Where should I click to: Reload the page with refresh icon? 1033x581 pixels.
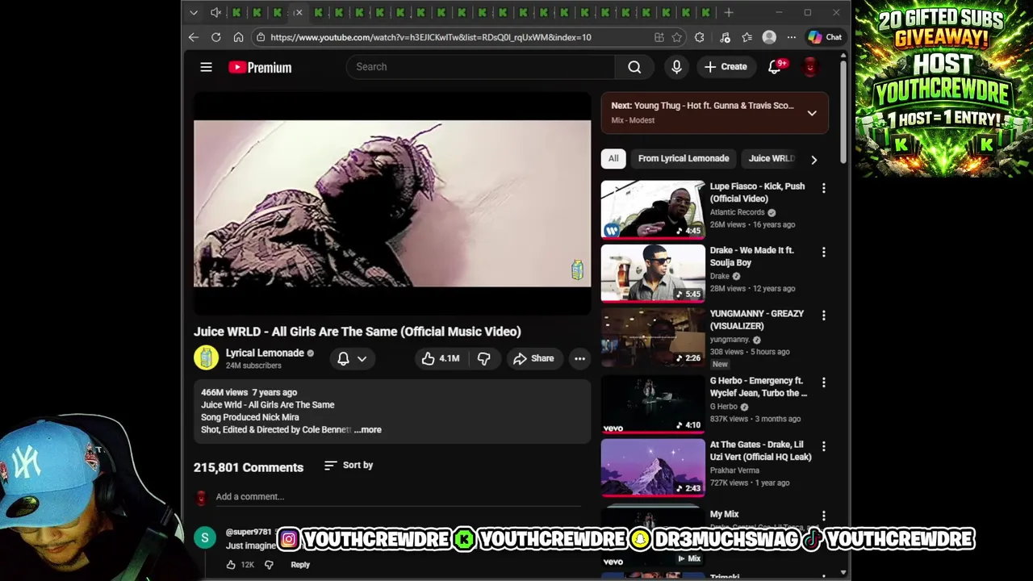pos(216,37)
